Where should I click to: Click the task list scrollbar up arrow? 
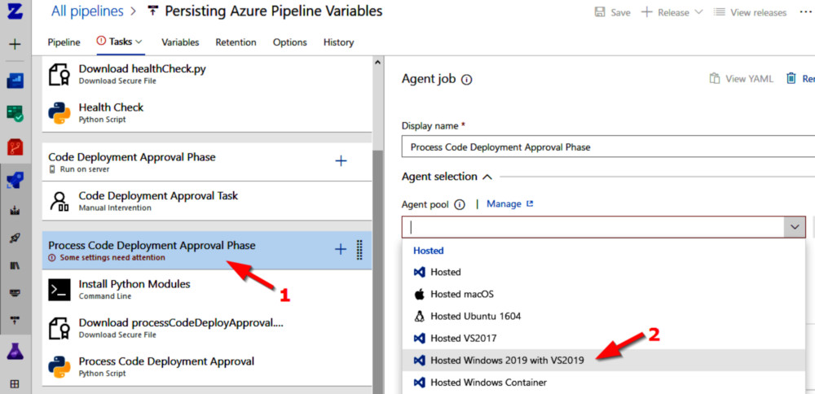(x=378, y=62)
